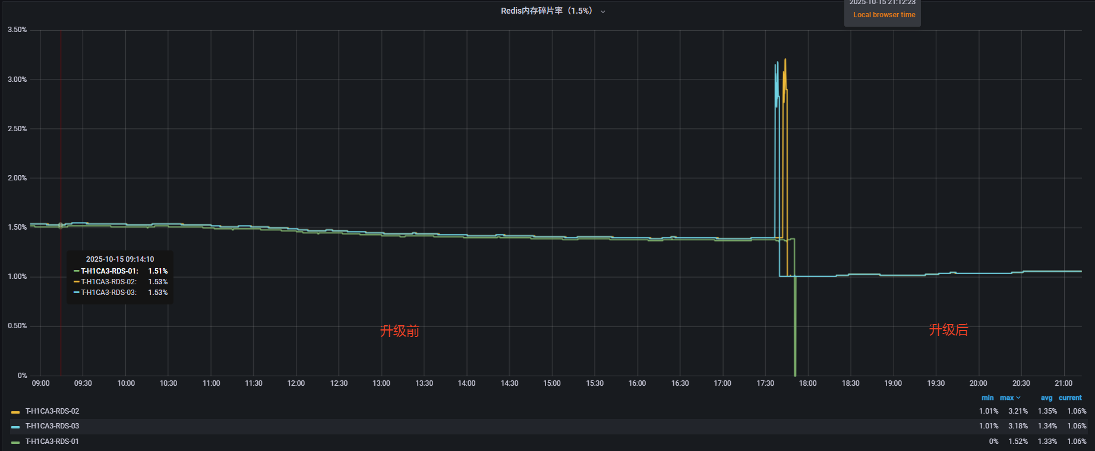1095x451 pixels.
Task: Click the Redis内存碎片率 panel title
Action: [546, 11]
